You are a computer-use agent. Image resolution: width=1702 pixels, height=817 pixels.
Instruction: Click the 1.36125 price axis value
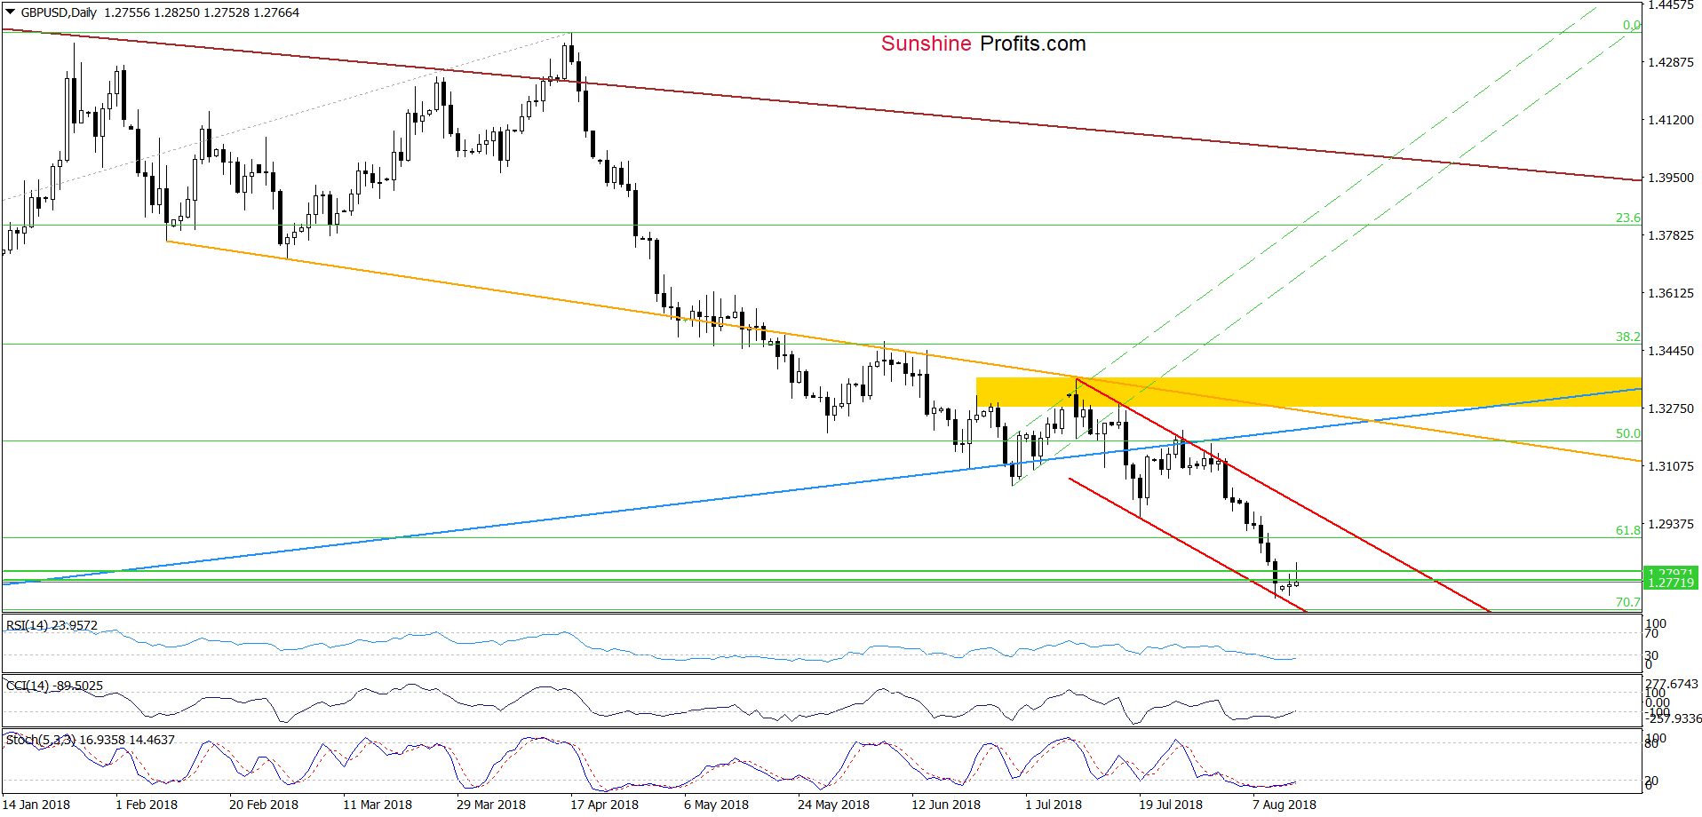(x=1671, y=293)
